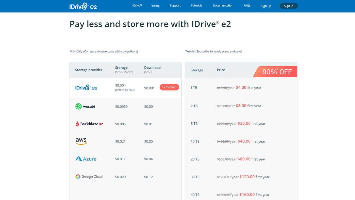Go to Support in navigation
Screen dimensions: 355x200
pos(175,6)
